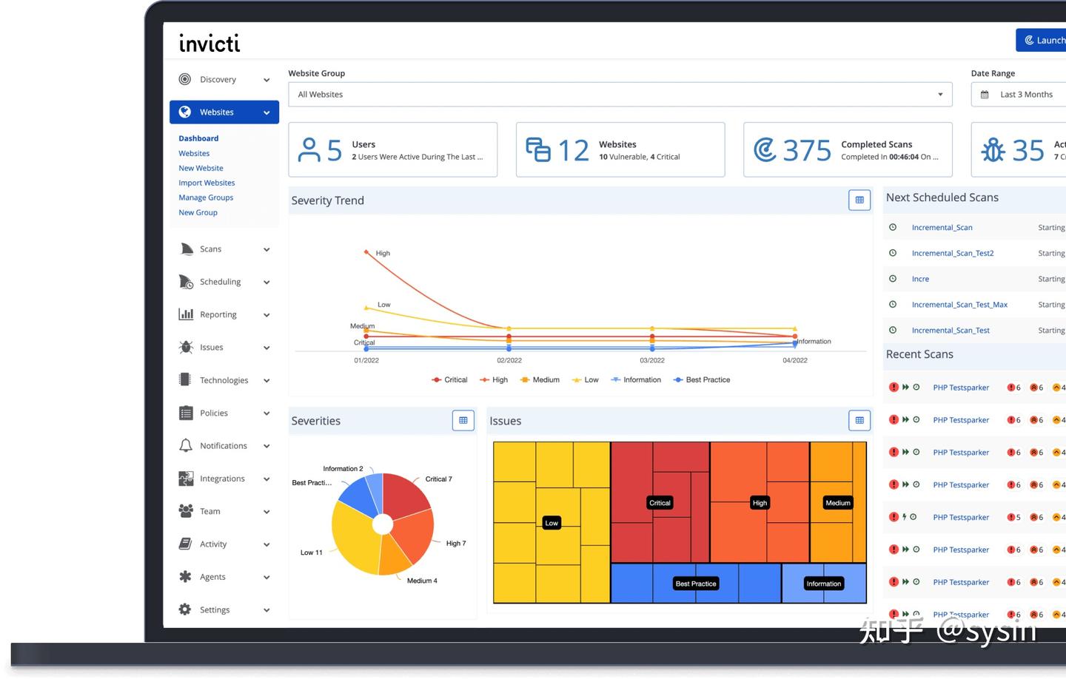
Task: Open the New Website submenu item
Action: click(201, 168)
